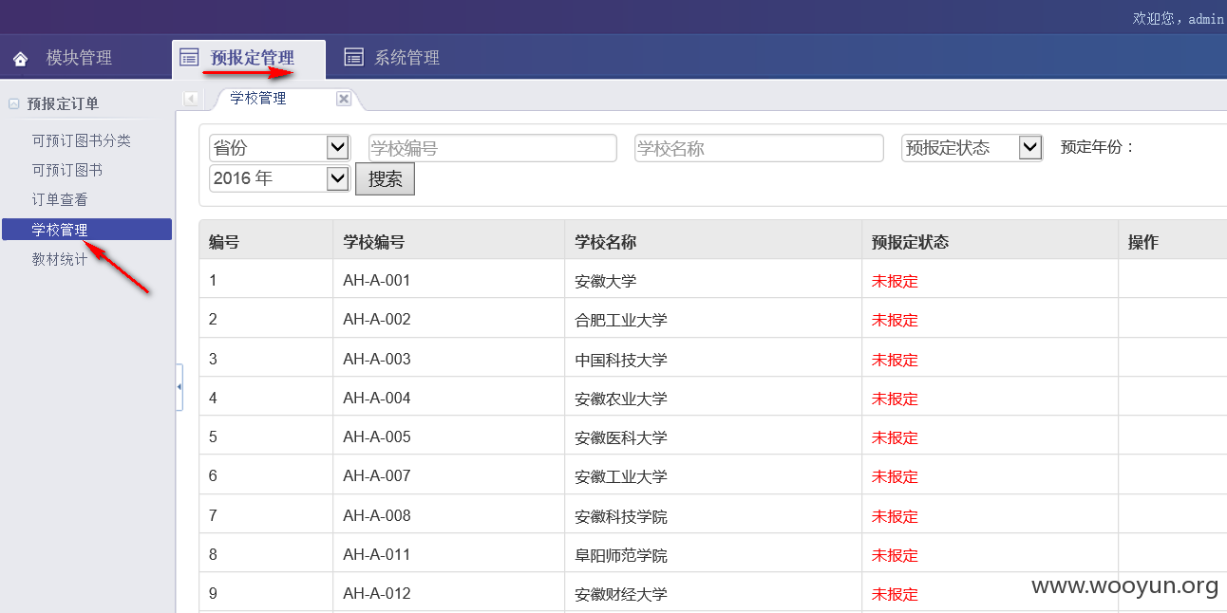The height and width of the screenshot is (613, 1227).
Task: Click 未报定 status for 阜阳师范学院
Action: pos(896,555)
